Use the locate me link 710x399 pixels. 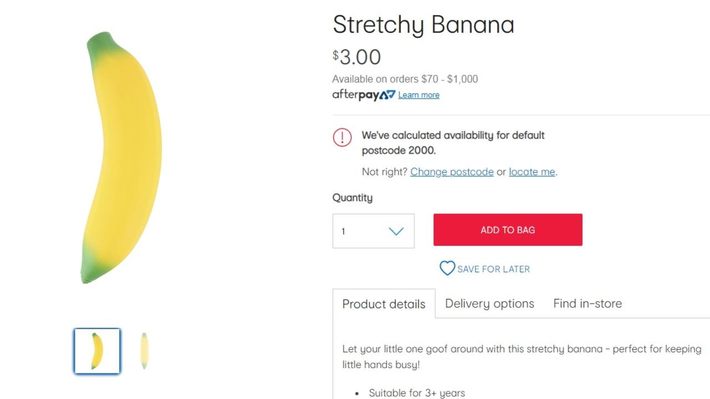(532, 172)
